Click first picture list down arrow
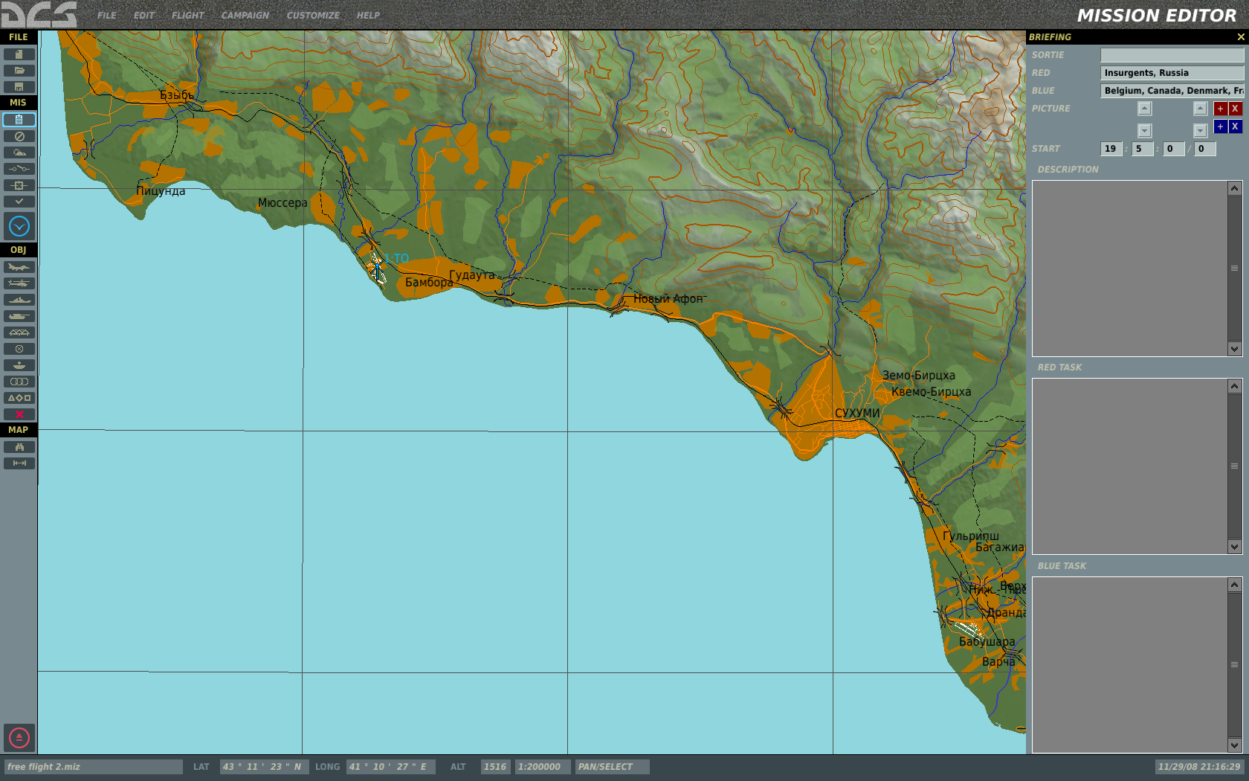The image size is (1249, 781). coord(1145,131)
